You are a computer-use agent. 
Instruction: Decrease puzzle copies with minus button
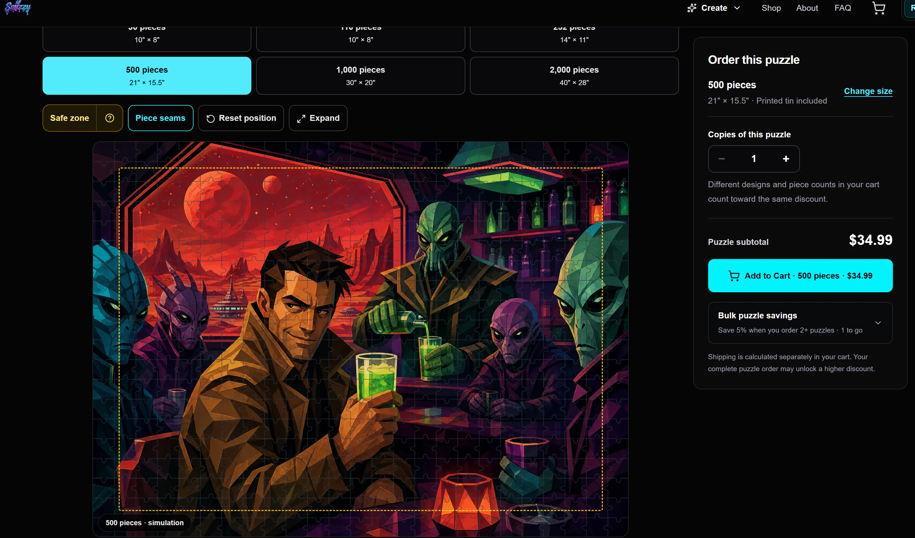pyautogui.click(x=722, y=159)
